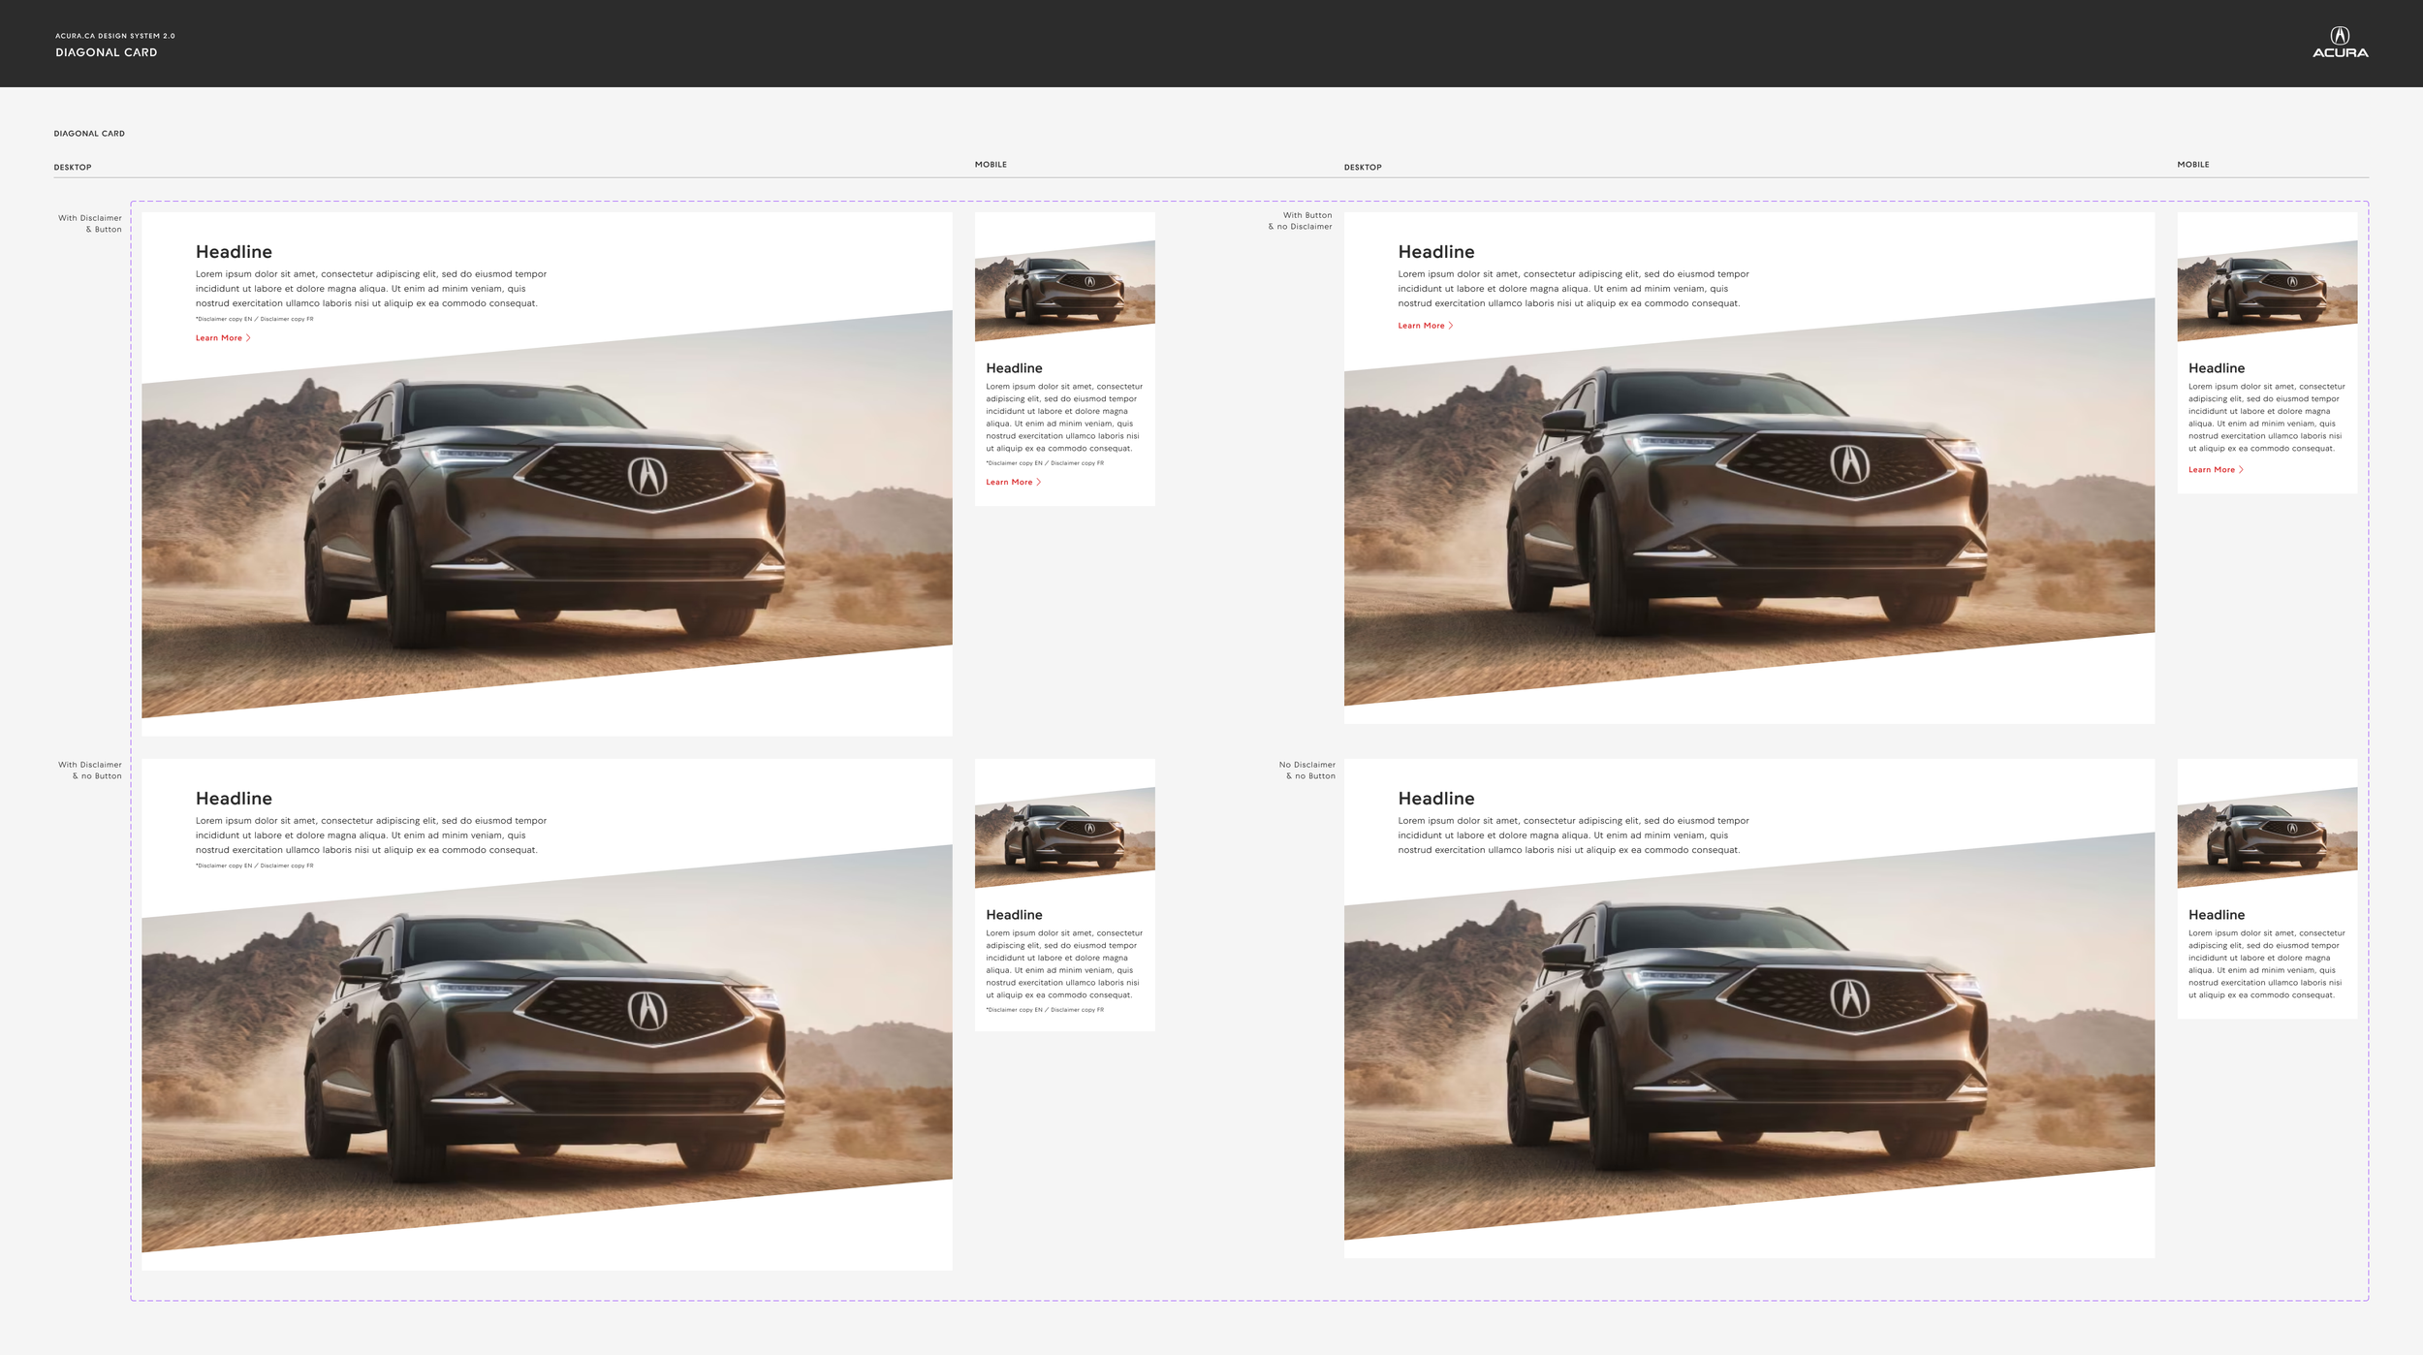Viewport: 2423px width, 1355px height.
Task: Click Learn More in desktop card With Disclaimer & Button
Action: (x=223, y=338)
